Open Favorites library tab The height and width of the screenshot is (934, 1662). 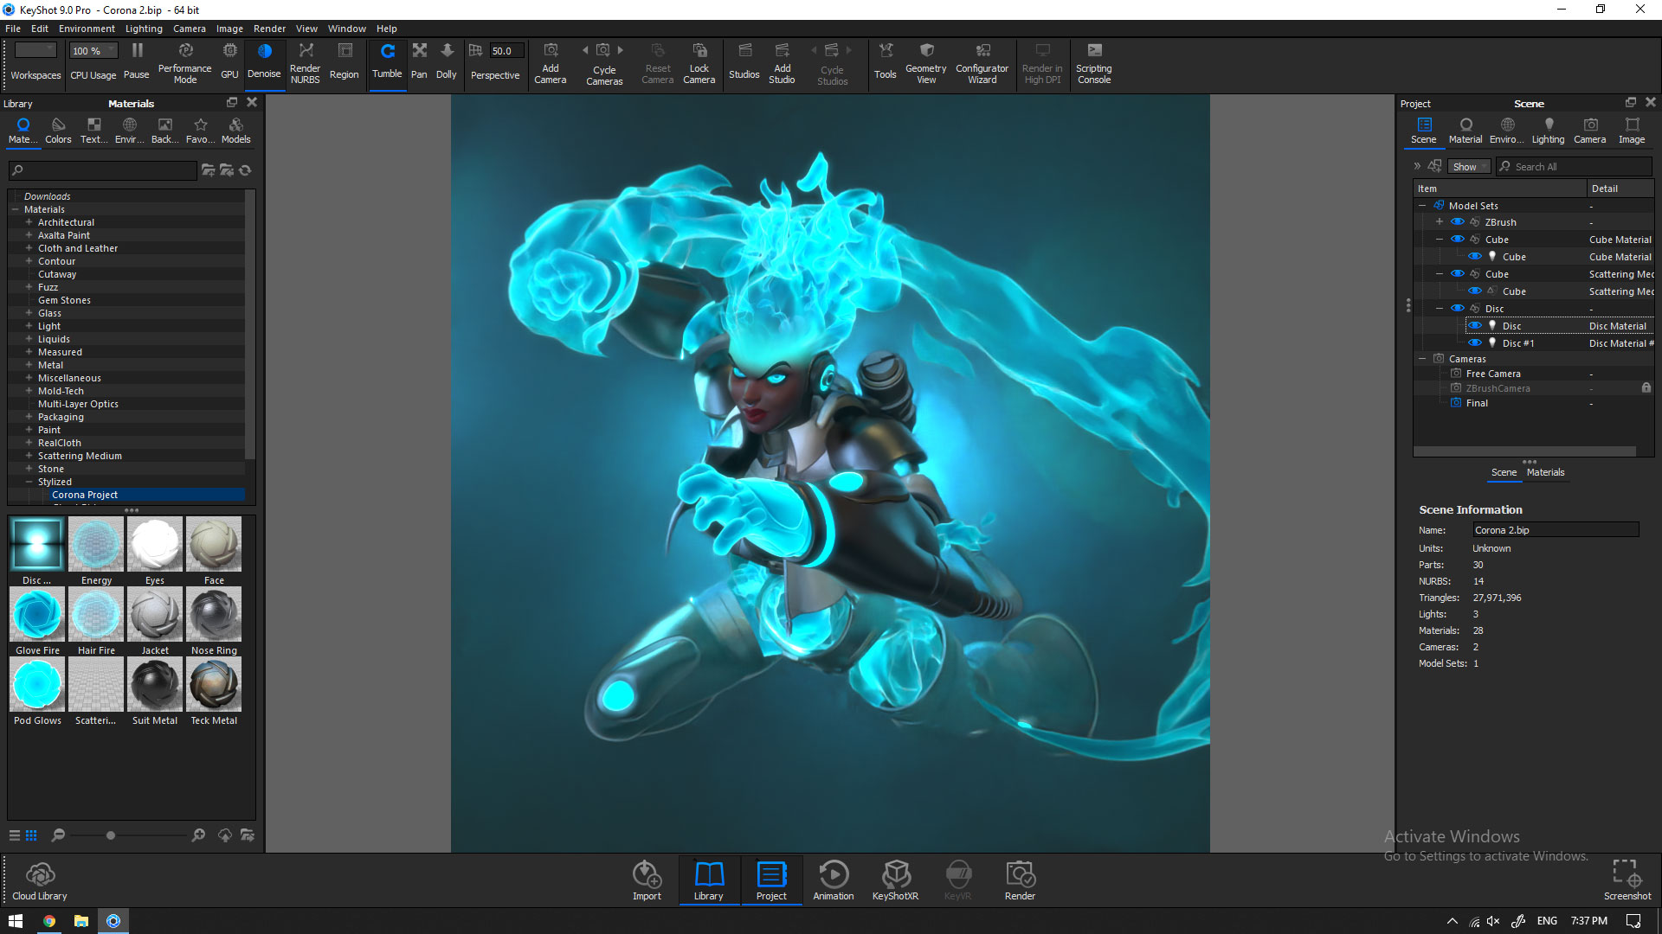[201, 131]
